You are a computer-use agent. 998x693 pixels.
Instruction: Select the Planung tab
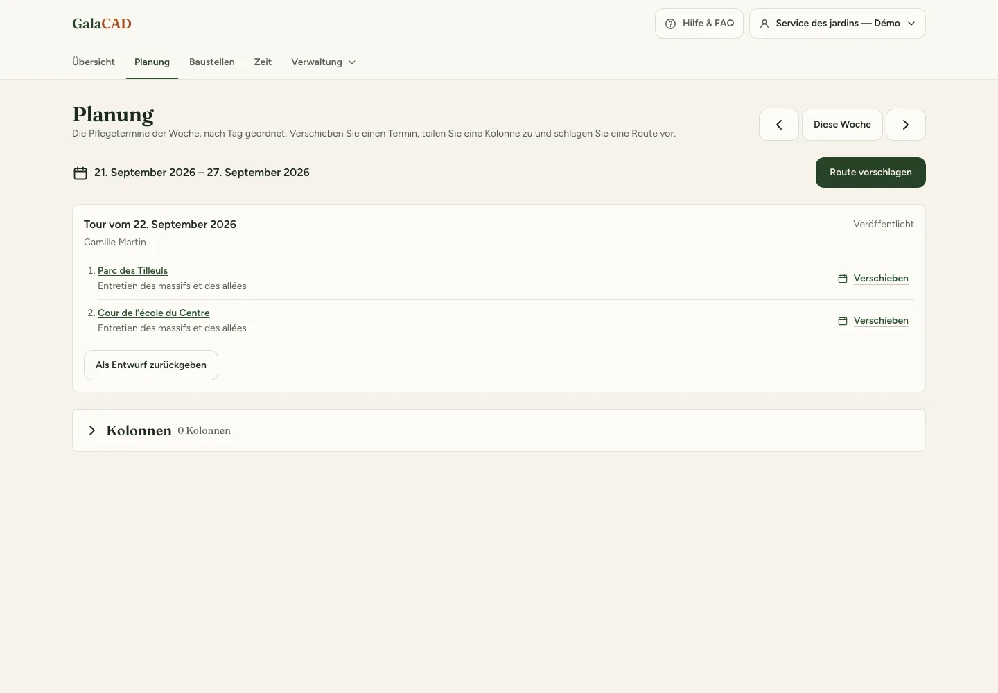coord(152,62)
